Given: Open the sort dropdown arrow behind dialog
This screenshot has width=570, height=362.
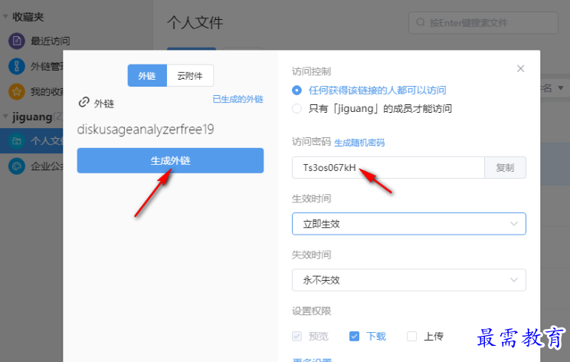Looking at the screenshot, I should [x=561, y=87].
